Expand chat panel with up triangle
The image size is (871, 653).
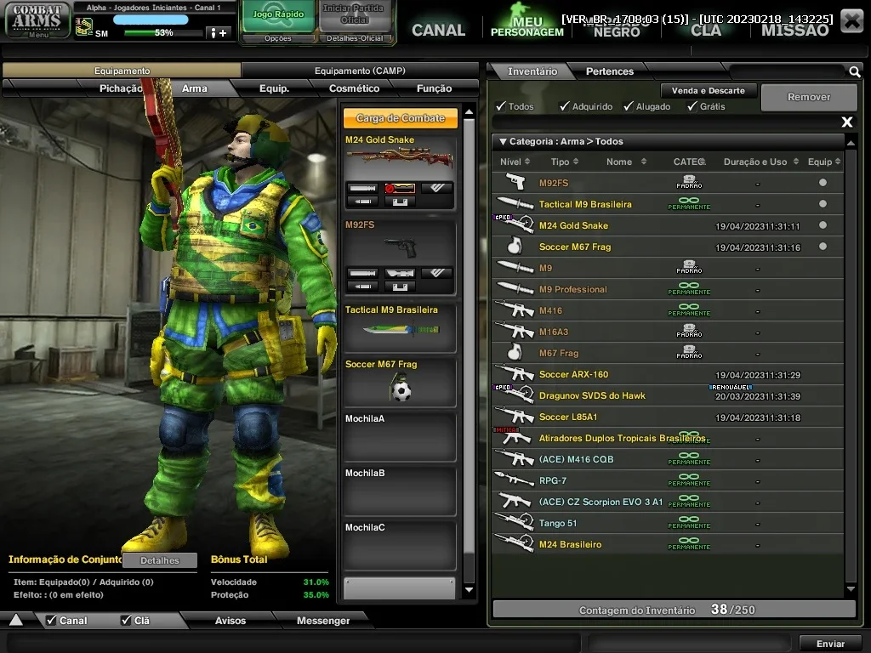tap(16, 620)
